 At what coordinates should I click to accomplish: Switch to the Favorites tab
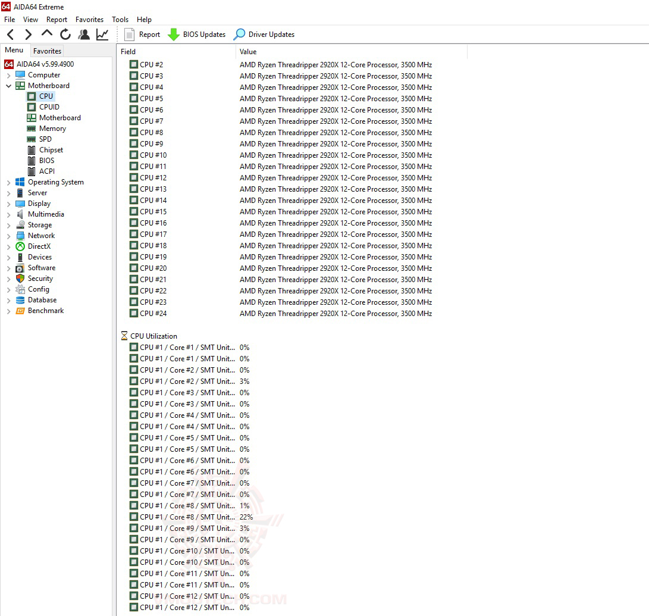[47, 51]
